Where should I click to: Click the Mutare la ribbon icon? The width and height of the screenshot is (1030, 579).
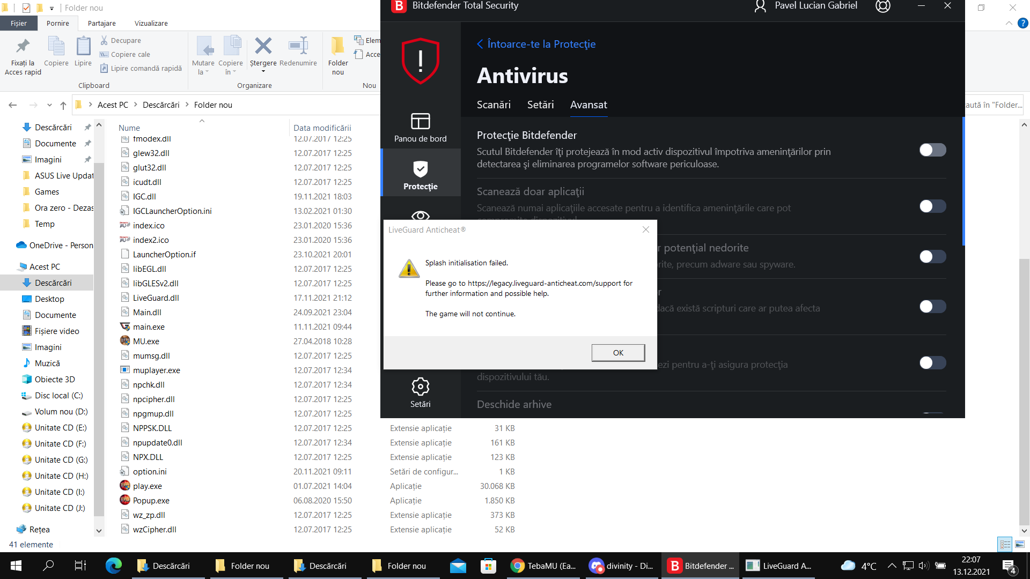[x=203, y=46]
